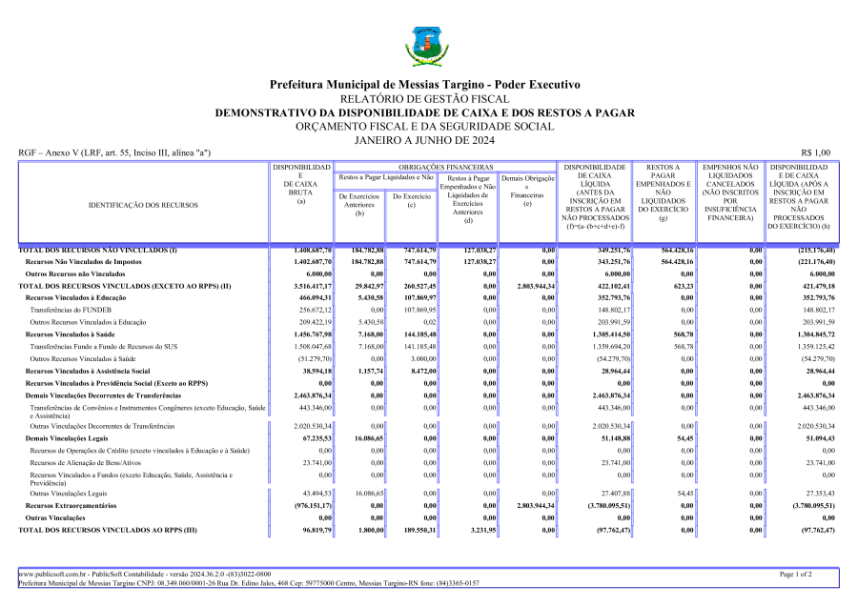Viewport: 858px width, 607px height.
Task: Select the 'IDENTIFICAÇÃO DOS RECURSOS' column header
Action: pos(143,204)
